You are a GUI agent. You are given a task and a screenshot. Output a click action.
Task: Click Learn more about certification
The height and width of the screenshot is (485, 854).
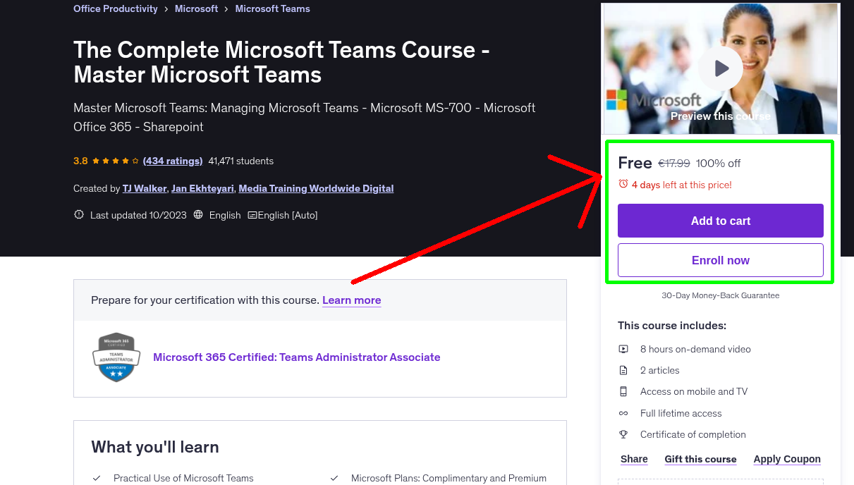point(351,300)
